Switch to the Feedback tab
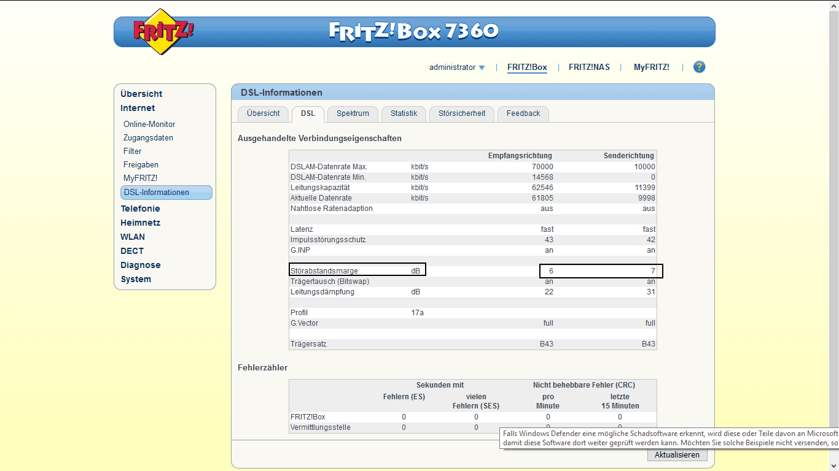This screenshot has height=471, width=839. click(x=523, y=113)
